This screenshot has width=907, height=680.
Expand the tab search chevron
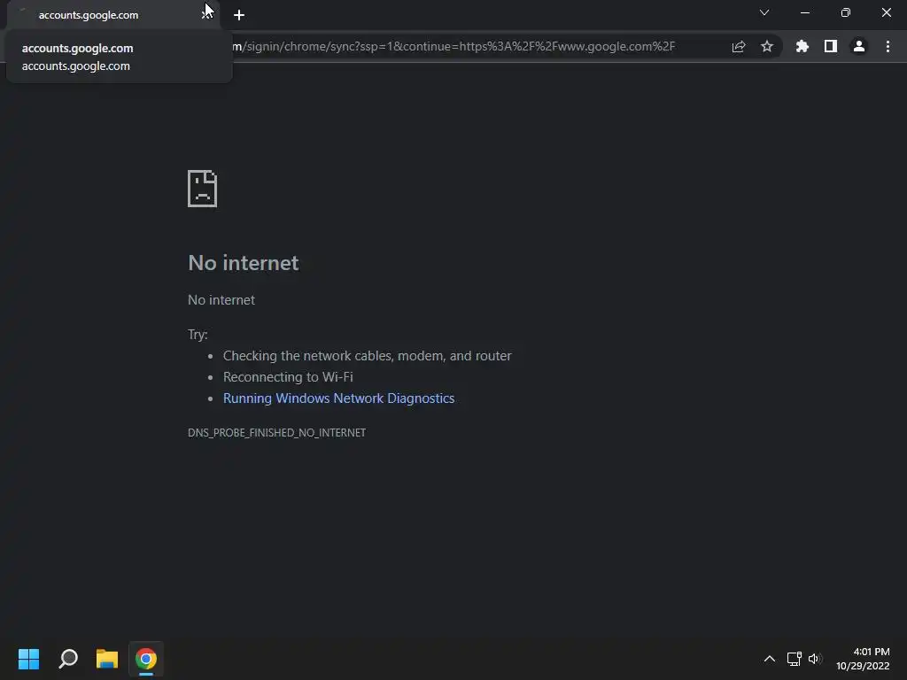click(x=764, y=12)
